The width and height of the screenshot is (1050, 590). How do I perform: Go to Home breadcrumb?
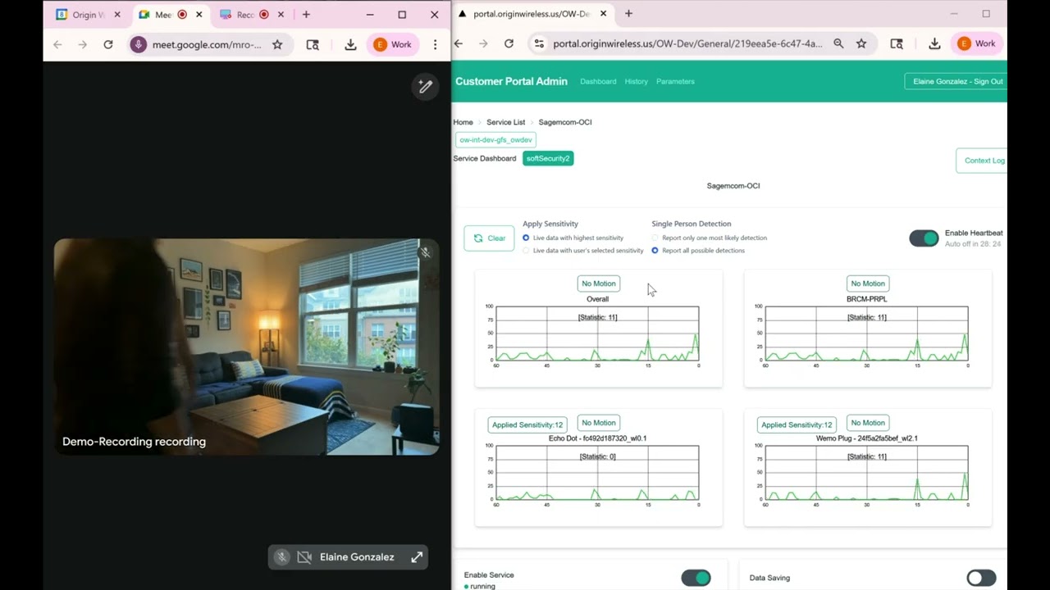pyautogui.click(x=463, y=122)
